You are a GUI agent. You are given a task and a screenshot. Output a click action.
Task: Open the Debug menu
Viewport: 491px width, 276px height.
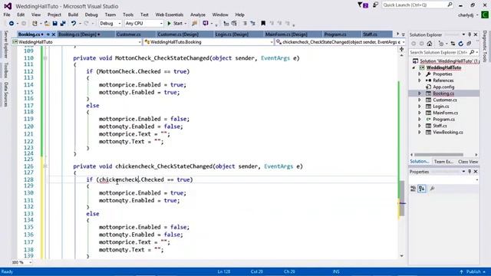click(x=91, y=15)
